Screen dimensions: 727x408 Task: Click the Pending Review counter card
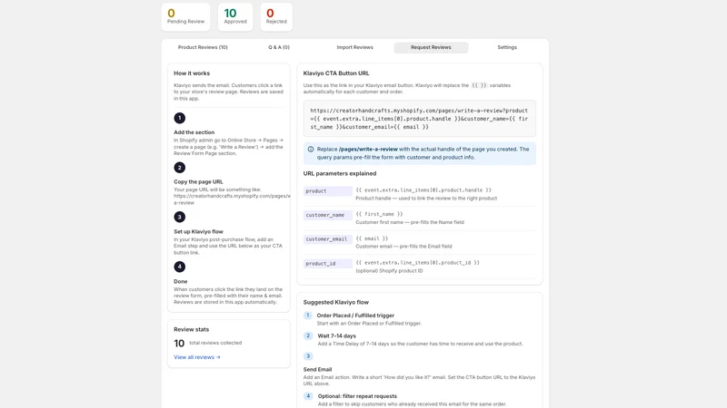tap(185, 16)
